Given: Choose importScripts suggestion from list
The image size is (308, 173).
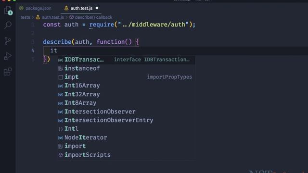Looking at the screenshot, I should [x=126, y=155].
